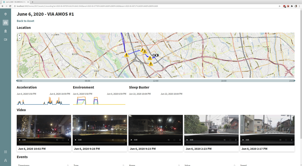Click the Environment chart

(x=99, y=100)
